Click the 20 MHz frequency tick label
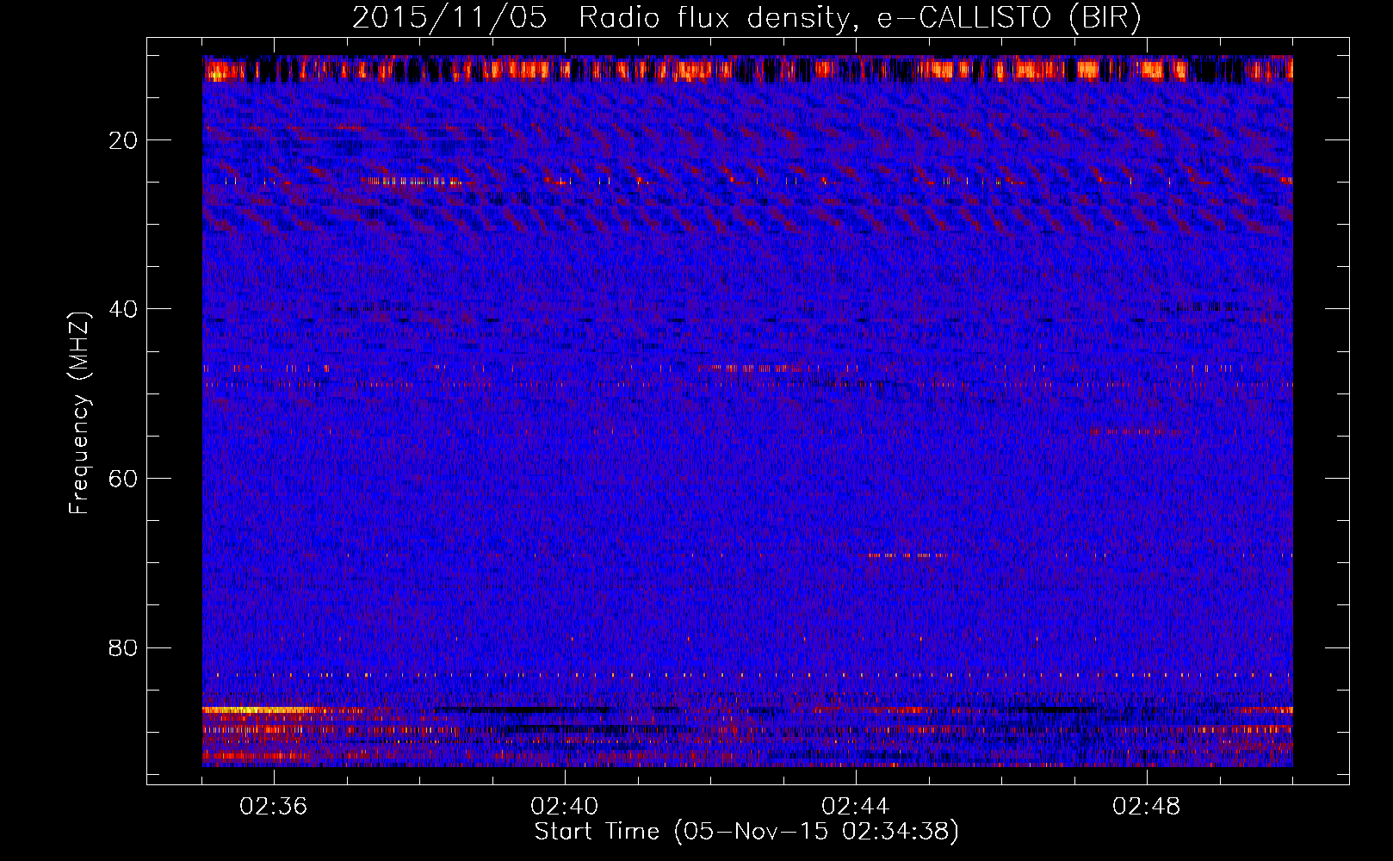This screenshot has width=1393, height=861. click(x=124, y=139)
